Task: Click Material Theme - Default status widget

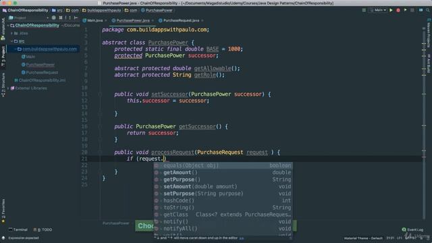Action: click(363, 238)
